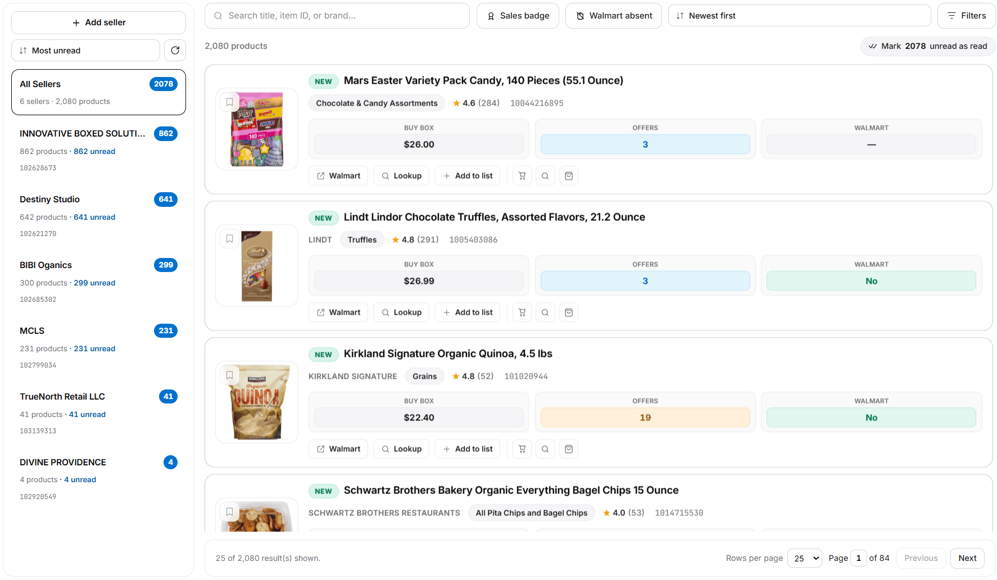Click magnifier icon on Lindt Lindor row
This screenshot has width=997, height=580.
[545, 312]
